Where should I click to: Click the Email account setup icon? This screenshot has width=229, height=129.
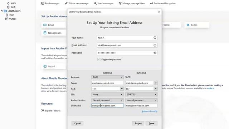[45, 25]
